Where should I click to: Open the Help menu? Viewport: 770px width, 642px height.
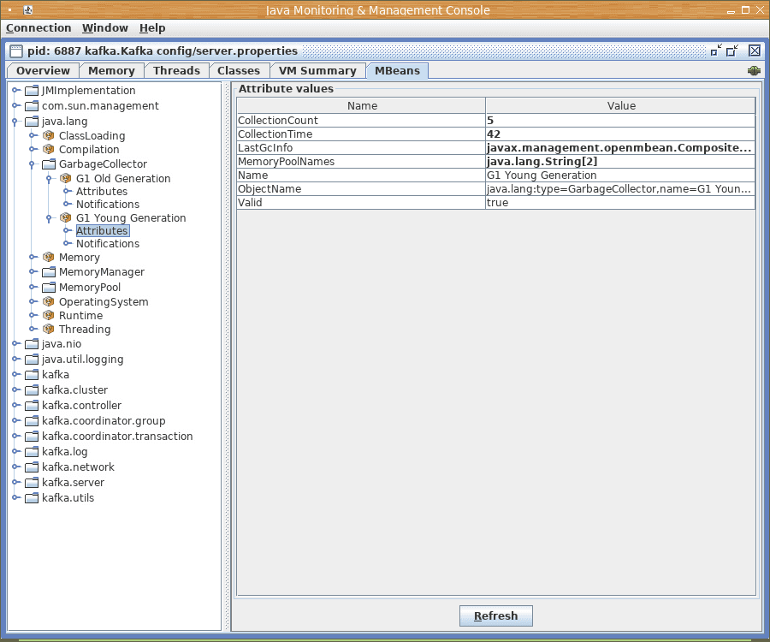tap(152, 28)
